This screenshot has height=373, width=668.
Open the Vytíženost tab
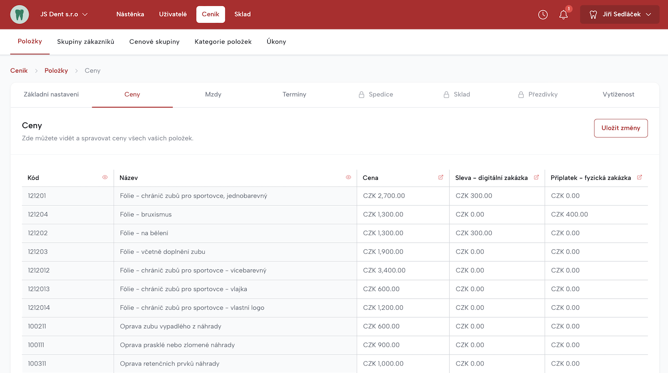coord(619,94)
